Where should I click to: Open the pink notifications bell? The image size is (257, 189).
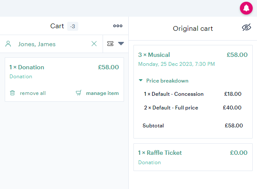point(246,8)
